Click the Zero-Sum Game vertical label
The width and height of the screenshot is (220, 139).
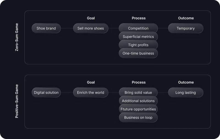tap(17, 37)
